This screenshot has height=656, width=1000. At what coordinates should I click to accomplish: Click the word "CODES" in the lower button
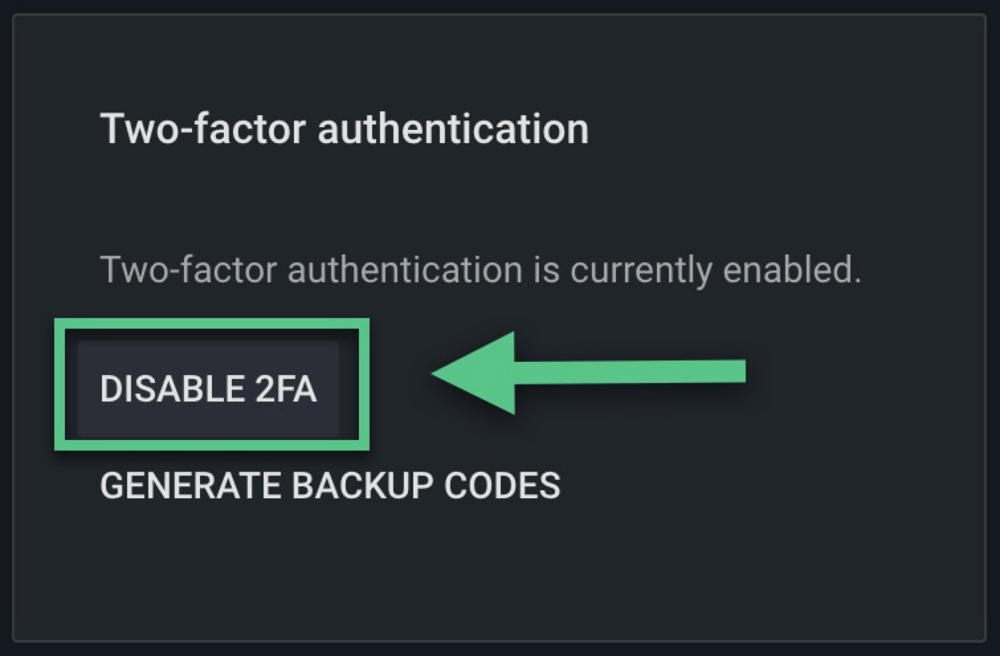tap(502, 486)
